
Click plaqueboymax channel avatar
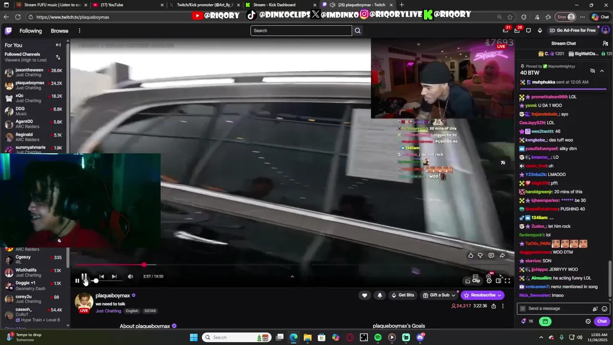[x=84, y=302]
